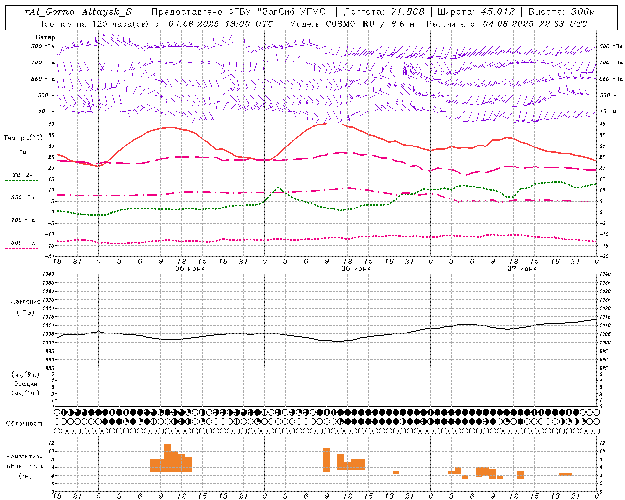Click the Давление panel label
Image resolution: width=625 pixels, height=500 pixels.
click(x=25, y=302)
